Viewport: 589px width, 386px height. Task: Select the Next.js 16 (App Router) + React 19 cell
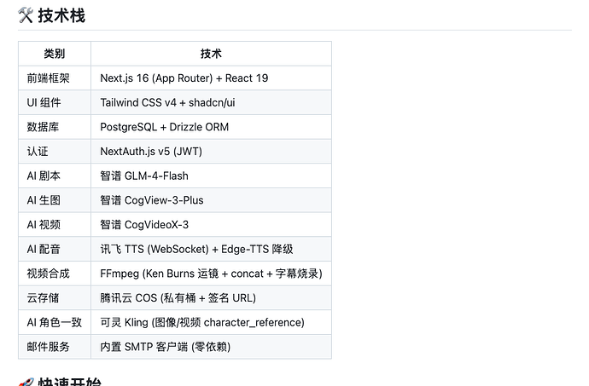pos(211,78)
